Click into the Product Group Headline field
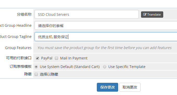177x95 pixels. (106, 25)
